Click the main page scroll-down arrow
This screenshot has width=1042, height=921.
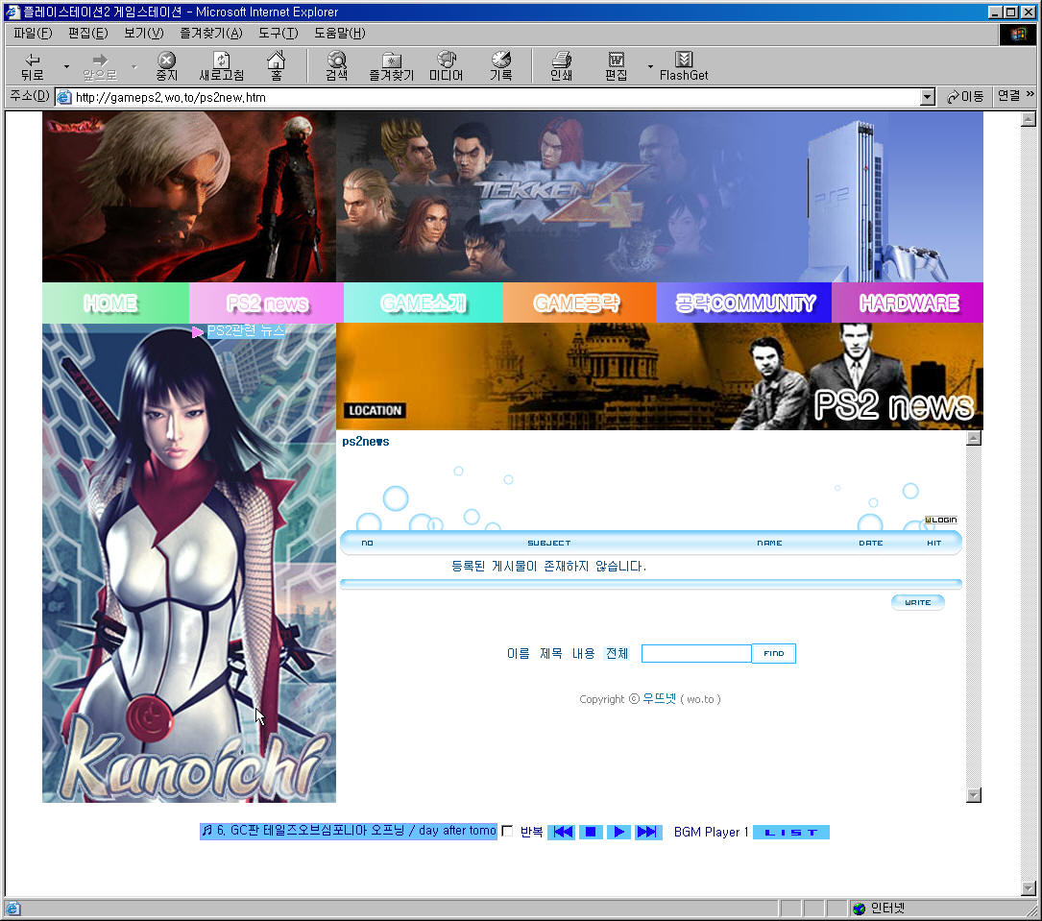(1028, 888)
